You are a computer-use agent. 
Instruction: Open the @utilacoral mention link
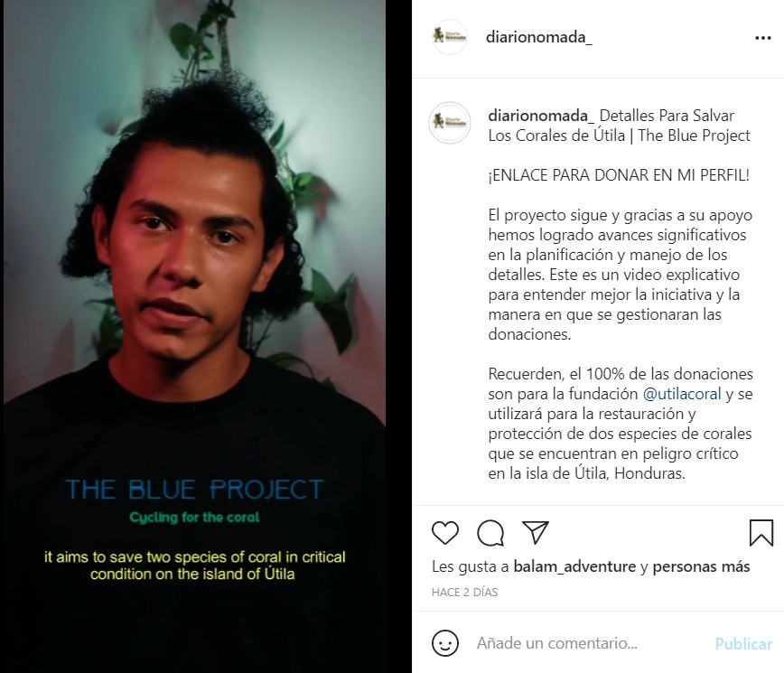[x=682, y=394]
